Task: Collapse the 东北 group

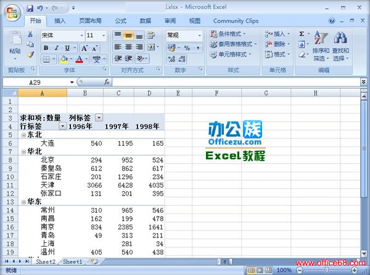Action: (x=23, y=135)
